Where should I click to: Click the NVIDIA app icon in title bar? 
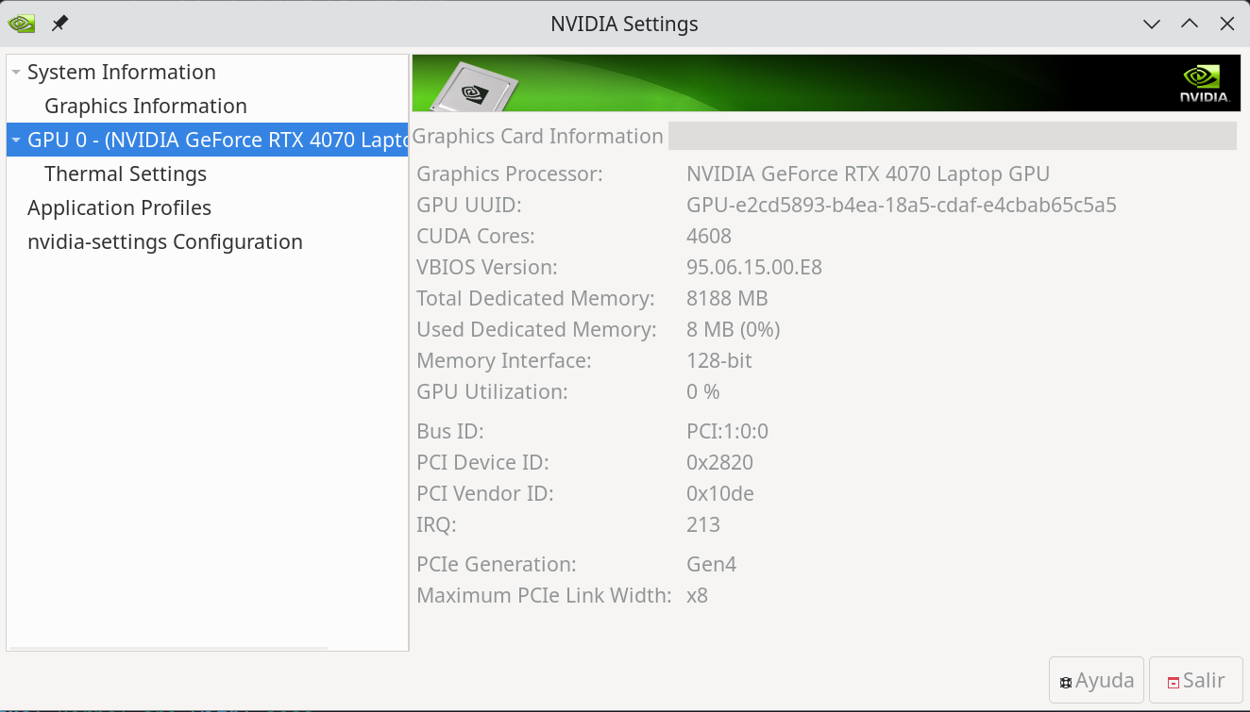[22, 24]
